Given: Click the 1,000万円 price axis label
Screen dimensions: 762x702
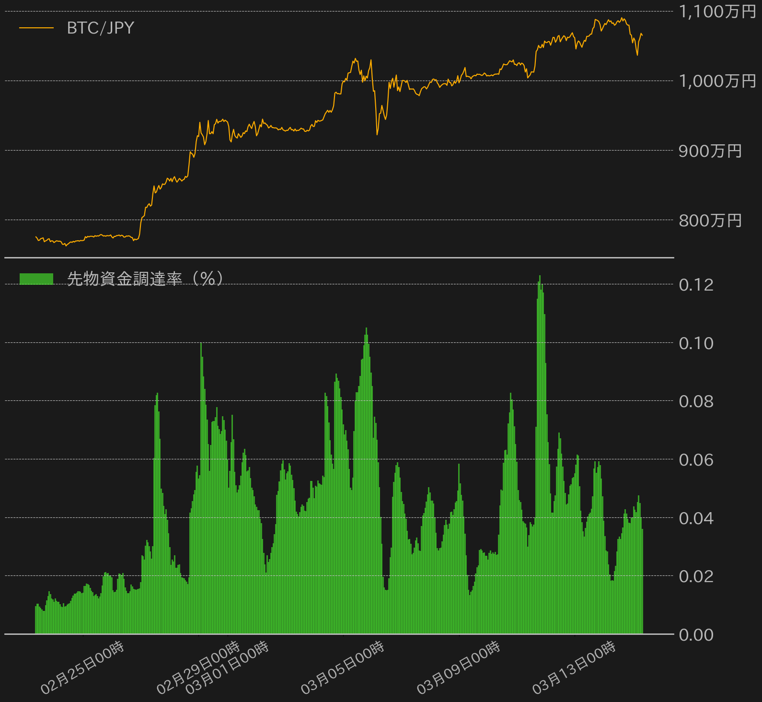Looking at the screenshot, I should pyautogui.click(x=717, y=81).
